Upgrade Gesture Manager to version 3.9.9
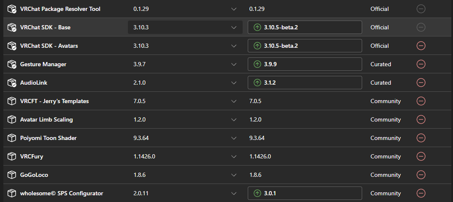This screenshot has width=453, height=202. pyautogui.click(x=305, y=64)
